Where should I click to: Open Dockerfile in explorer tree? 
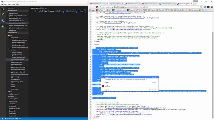12,111
